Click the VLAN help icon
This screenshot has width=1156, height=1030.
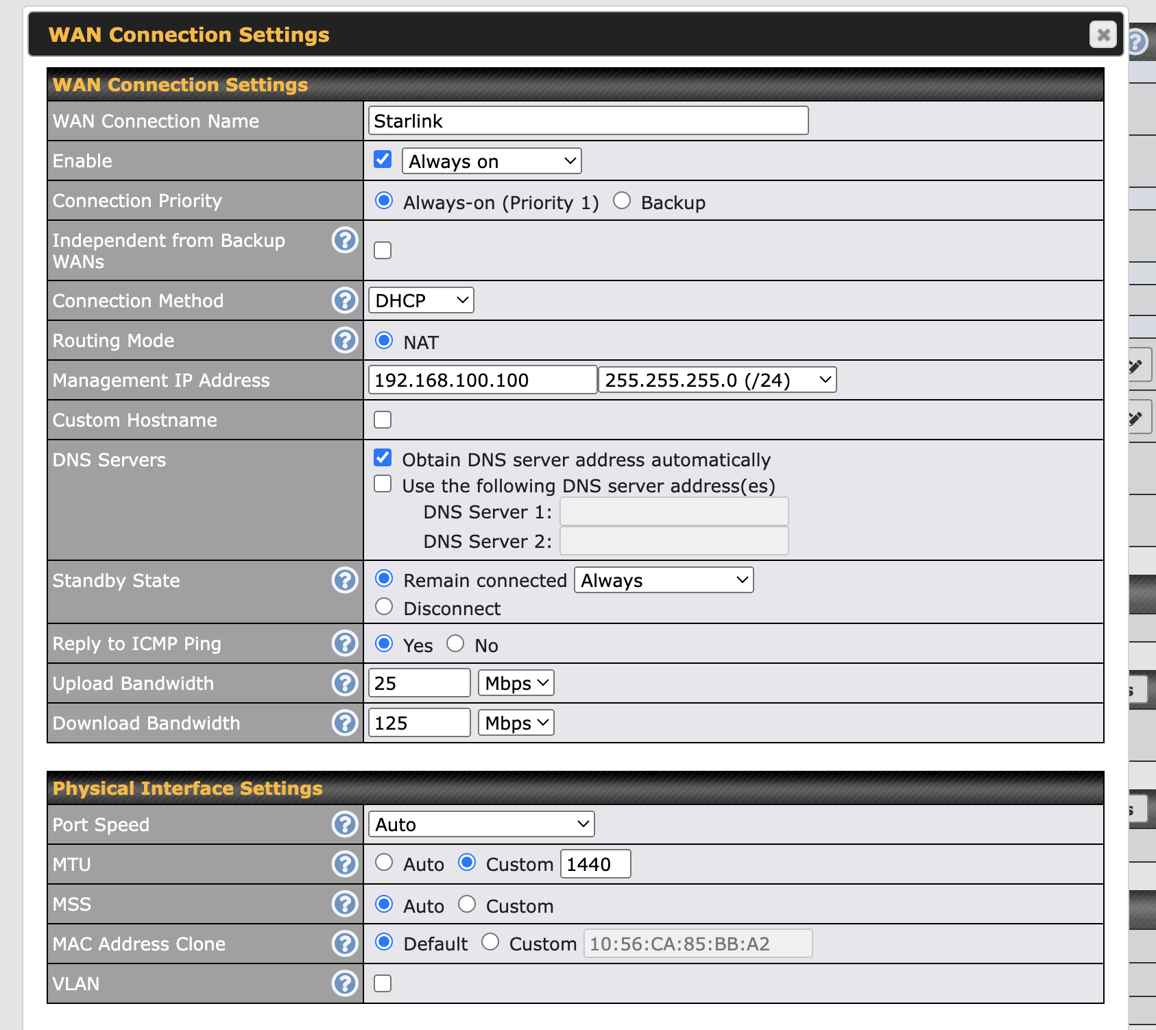tap(345, 983)
